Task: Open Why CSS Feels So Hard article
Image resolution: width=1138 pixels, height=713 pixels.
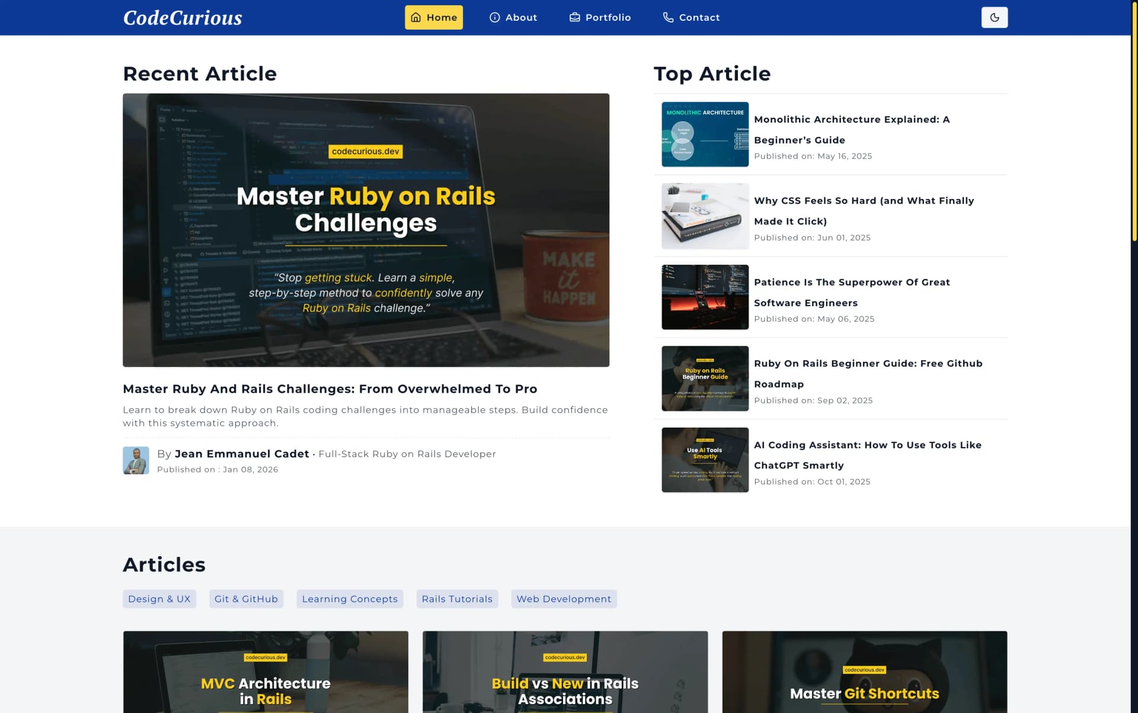Action: [864, 211]
